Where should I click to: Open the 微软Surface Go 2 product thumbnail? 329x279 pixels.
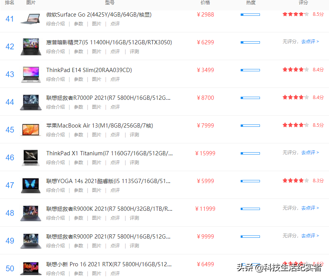click(30, 19)
